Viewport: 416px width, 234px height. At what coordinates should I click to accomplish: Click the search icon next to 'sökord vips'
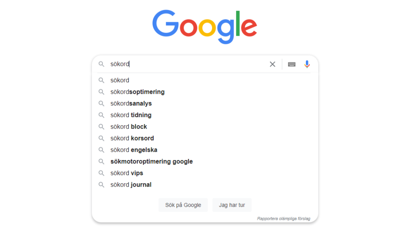coord(102,173)
